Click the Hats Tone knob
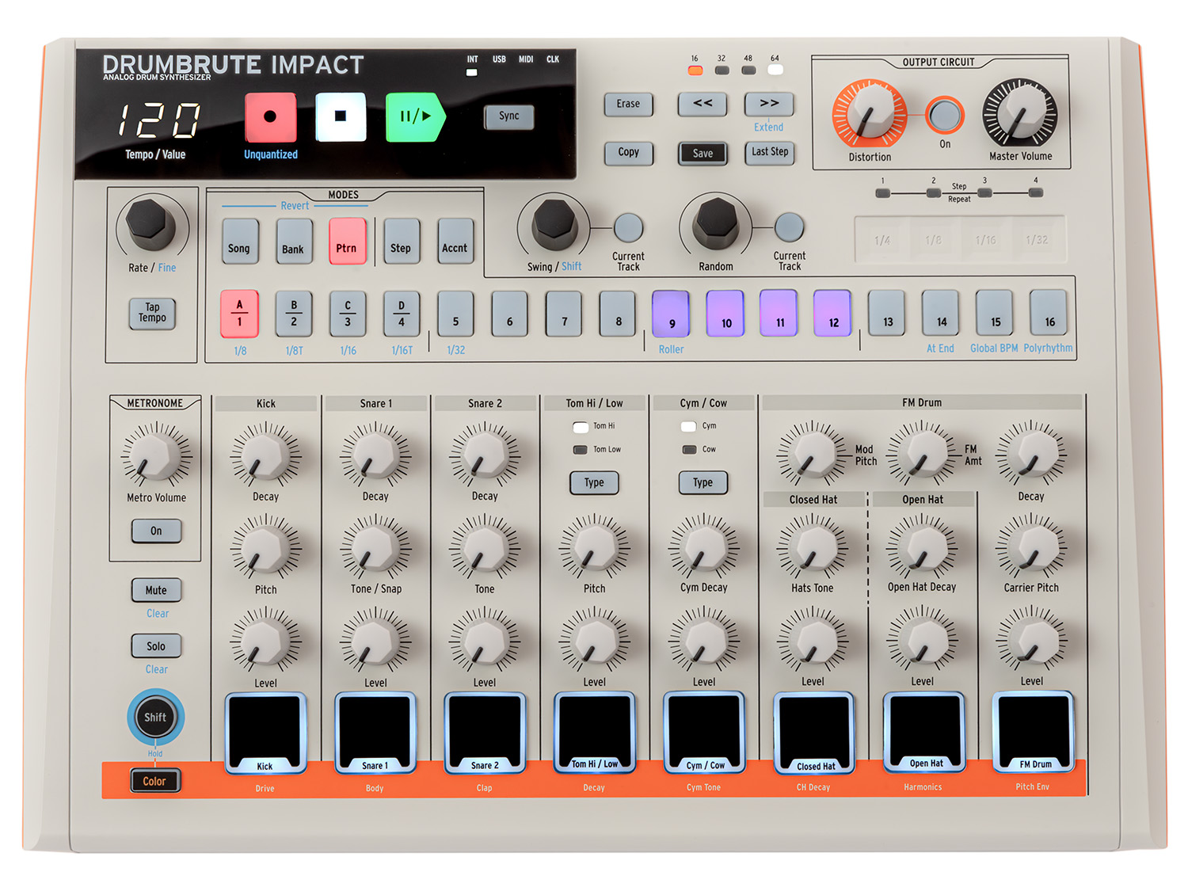 tap(813, 547)
